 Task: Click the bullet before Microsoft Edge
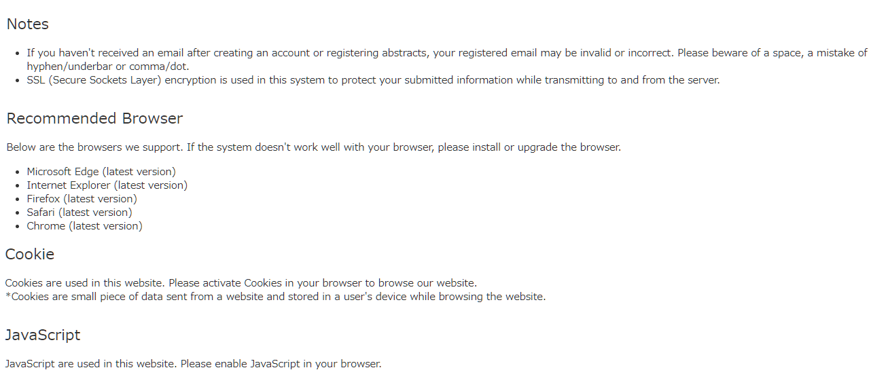coord(17,172)
